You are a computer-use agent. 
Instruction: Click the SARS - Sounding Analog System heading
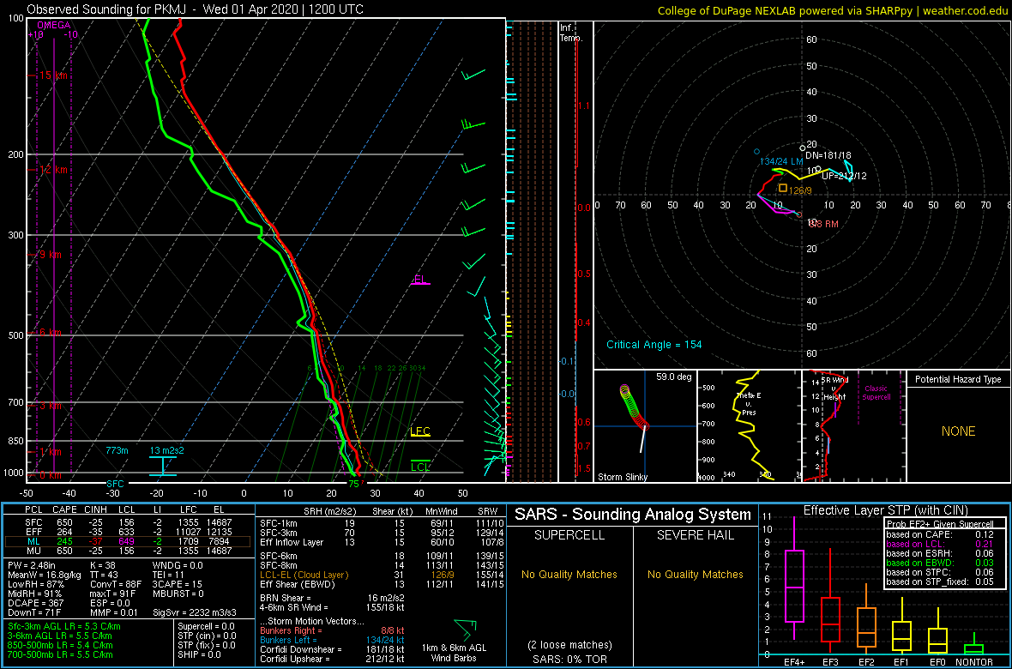pos(633,515)
